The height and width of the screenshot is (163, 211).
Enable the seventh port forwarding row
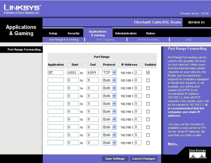148,119
